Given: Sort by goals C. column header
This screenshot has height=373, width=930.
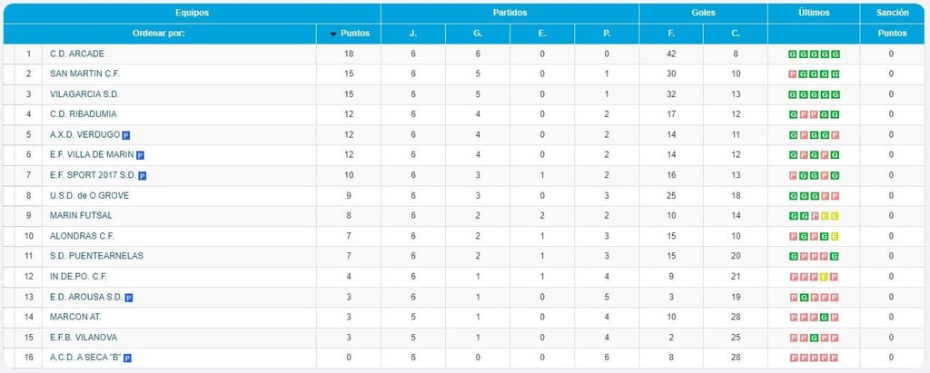Looking at the screenshot, I should pyautogui.click(x=736, y=34).
